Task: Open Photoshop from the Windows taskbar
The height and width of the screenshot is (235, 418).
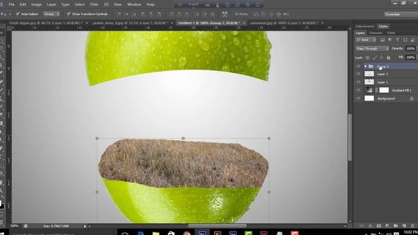Action: pos(202,233)
